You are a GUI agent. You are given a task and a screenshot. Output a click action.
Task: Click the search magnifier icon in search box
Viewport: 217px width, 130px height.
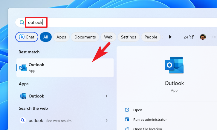pyautogui.click(x=22, y=22)
